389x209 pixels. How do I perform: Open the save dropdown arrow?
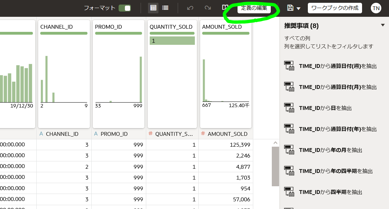298,8
